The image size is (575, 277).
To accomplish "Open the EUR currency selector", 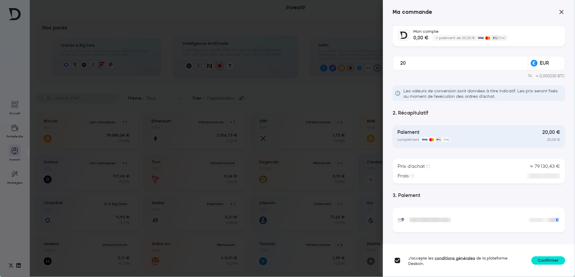I will pos(546,63).
